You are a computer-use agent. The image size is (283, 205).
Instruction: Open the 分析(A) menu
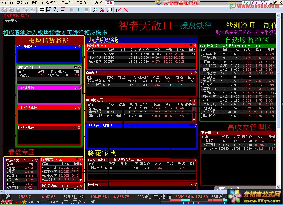[x=37, y=3]
